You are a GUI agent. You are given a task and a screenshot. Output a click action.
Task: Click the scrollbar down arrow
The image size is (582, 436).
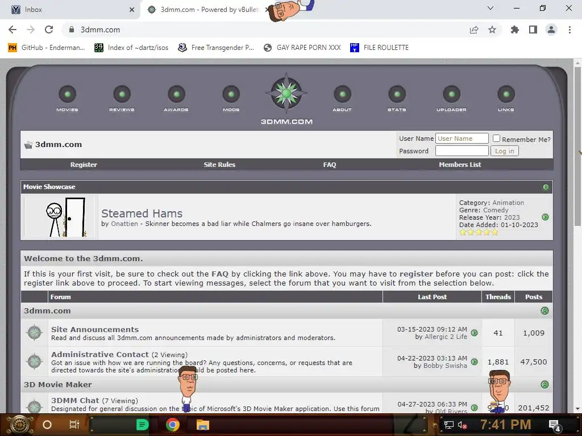pyautogui.click(x=577, y=409)
